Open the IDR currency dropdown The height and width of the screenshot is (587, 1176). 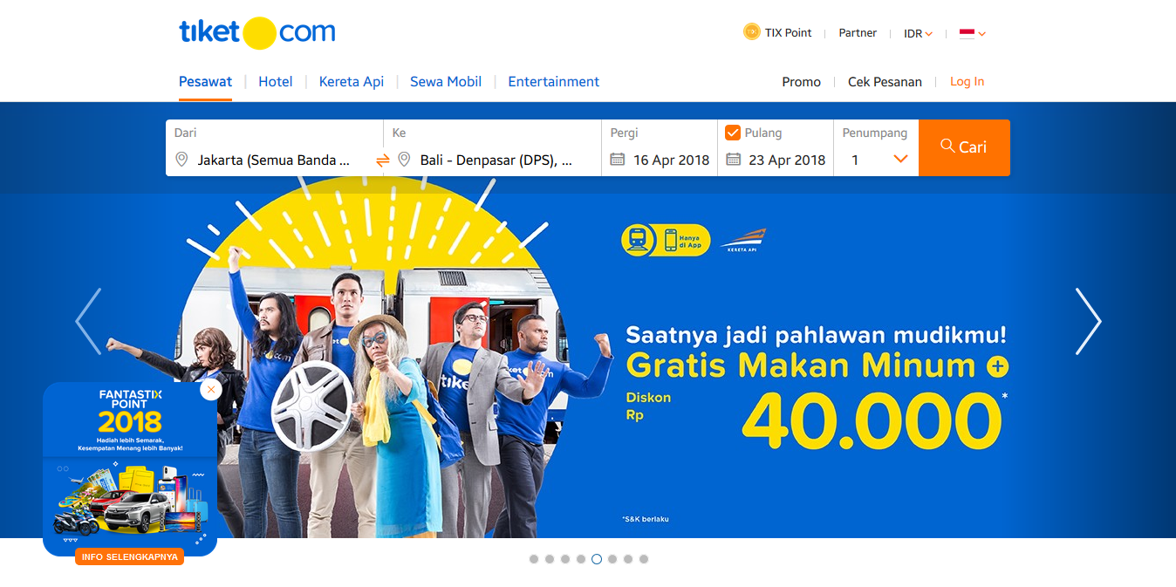919,33
